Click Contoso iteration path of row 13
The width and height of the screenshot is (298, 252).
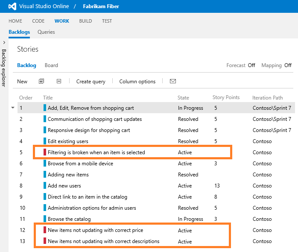click(x=262, y=241)
